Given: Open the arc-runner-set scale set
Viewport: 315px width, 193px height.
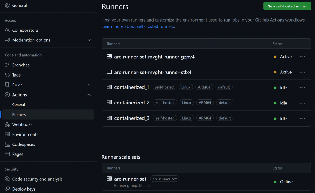Looking at the screenshot, I should [x=130, y=179].
